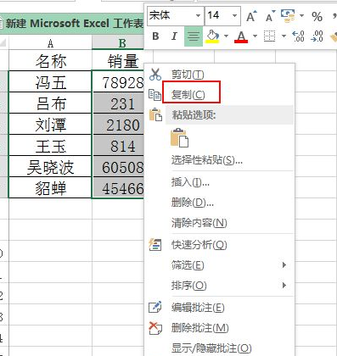This screenshot has height=356, width=337.
Task: Select the cell with value 2180
Action: (x=119, y=124)
